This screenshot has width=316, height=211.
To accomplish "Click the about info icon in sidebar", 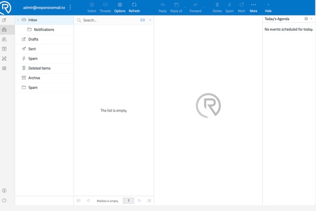I will coord(4,190).
